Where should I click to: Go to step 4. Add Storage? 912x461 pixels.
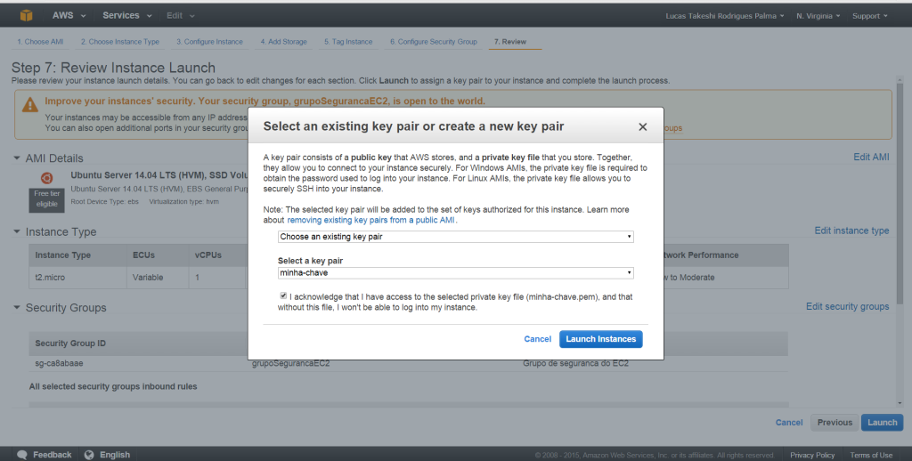pos(283,42)
